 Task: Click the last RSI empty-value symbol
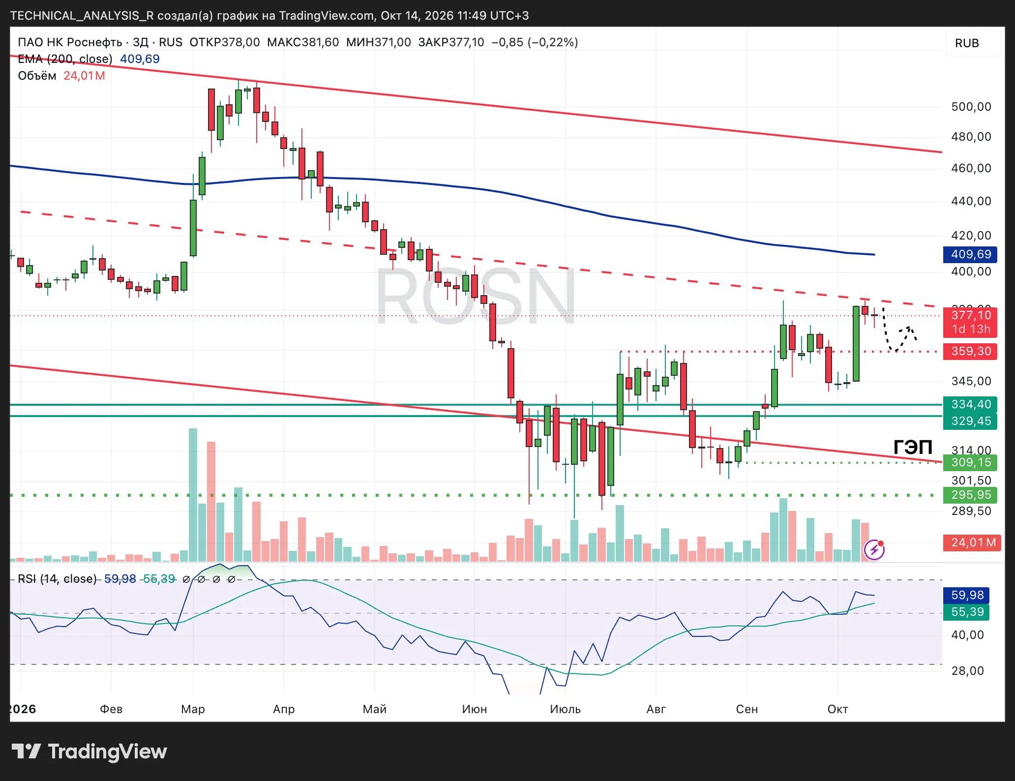pyautogui.click(x=231, y=579)
